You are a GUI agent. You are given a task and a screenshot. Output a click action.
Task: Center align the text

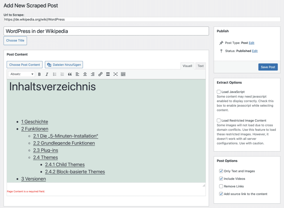[x=85, y=74]
